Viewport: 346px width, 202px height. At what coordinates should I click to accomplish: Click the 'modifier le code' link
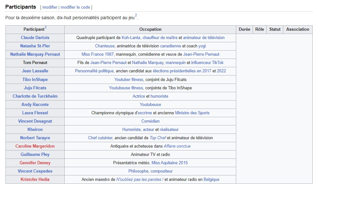75,7
